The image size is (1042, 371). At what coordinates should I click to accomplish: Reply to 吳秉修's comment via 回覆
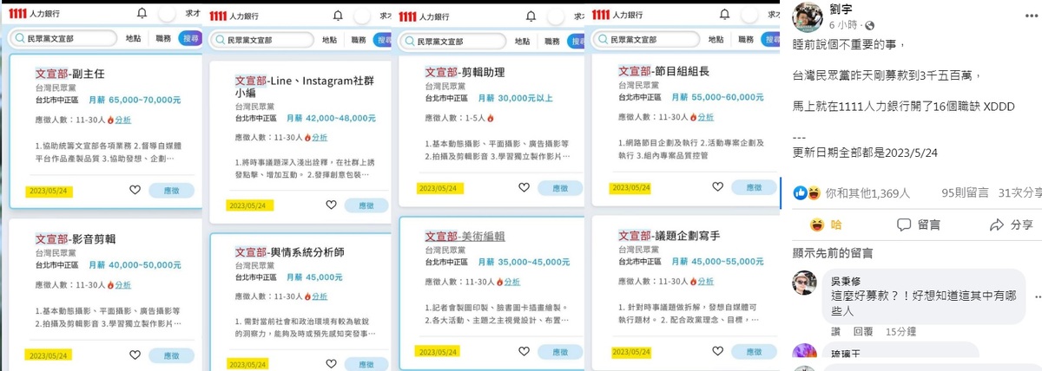(x=862, y=331)
